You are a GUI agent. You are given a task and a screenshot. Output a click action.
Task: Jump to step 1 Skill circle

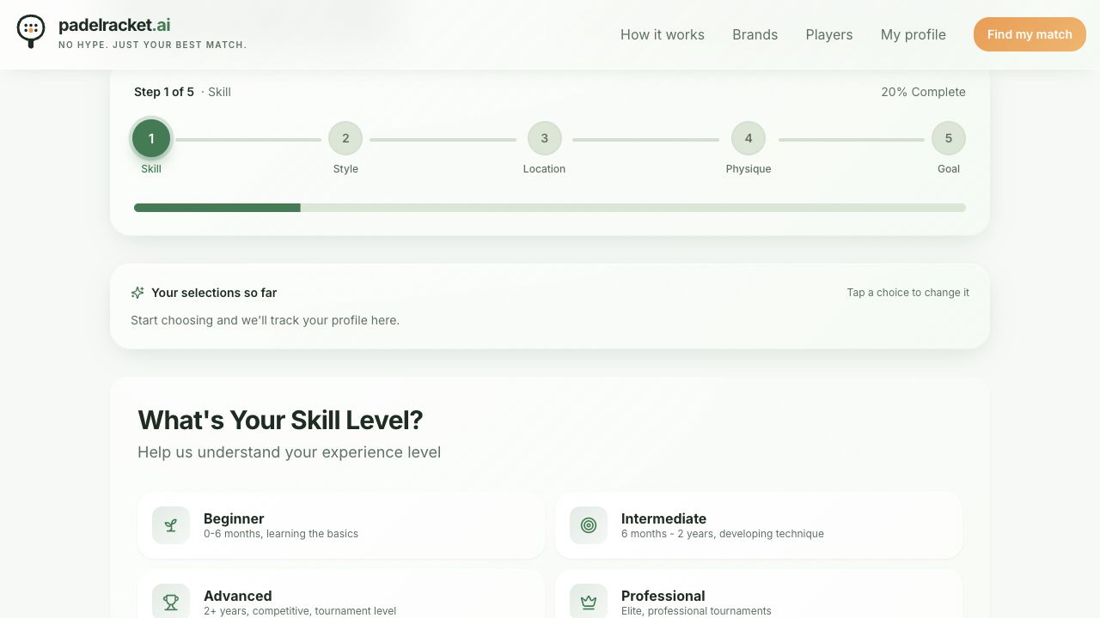pos(151,138)
